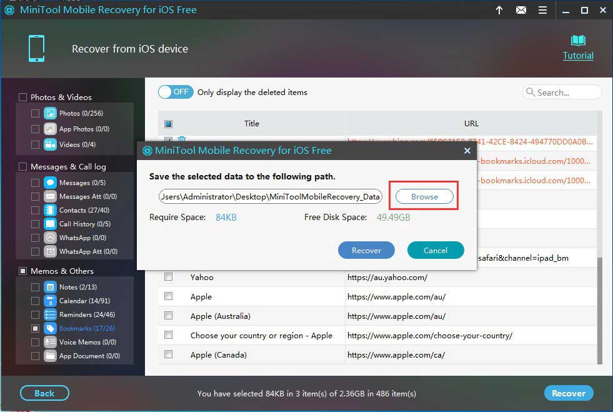Click the Title column header
613x412 pixels.
(x=252, y=124)
